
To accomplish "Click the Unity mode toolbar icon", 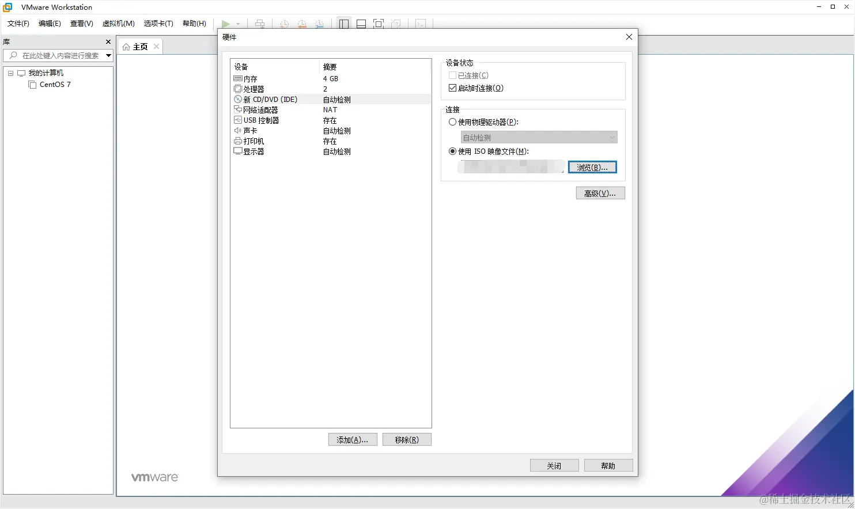I will [396, 24].
